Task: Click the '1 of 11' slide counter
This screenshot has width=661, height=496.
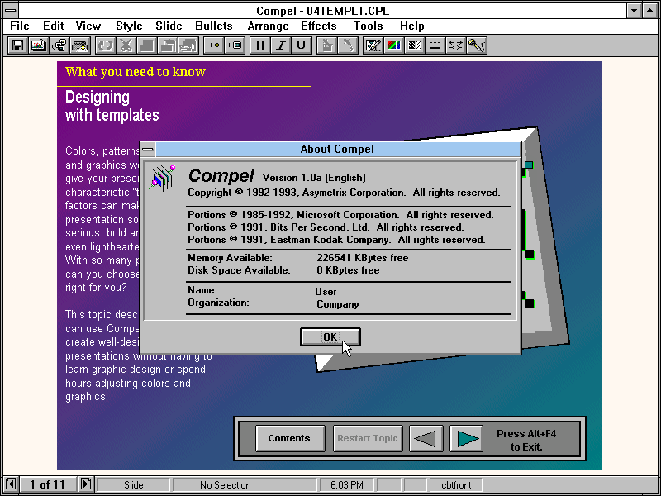Action: tap(48, 484)
